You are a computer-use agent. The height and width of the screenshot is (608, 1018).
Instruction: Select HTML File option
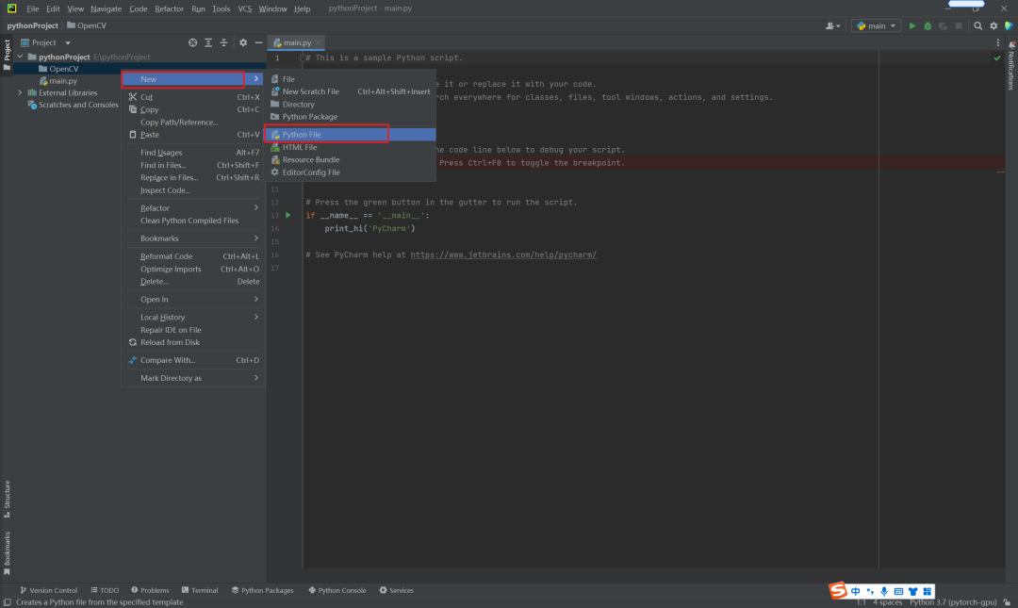pyautogui.click(x=351, y=147)
